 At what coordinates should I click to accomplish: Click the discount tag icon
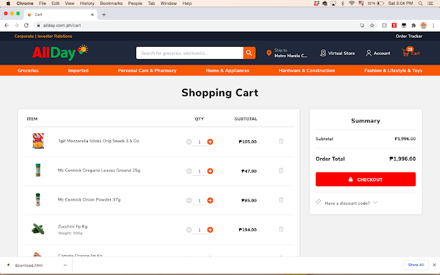[x=318, y=201]
